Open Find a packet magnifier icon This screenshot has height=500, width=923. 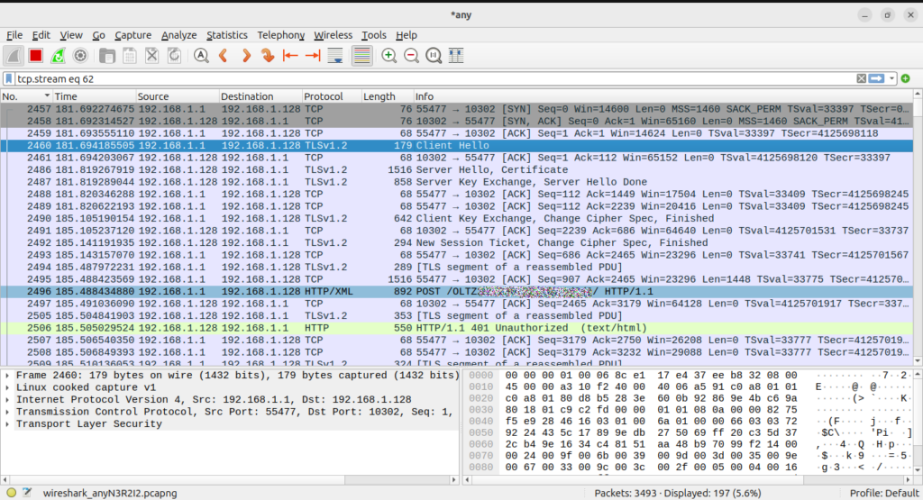tap(201, 56)
